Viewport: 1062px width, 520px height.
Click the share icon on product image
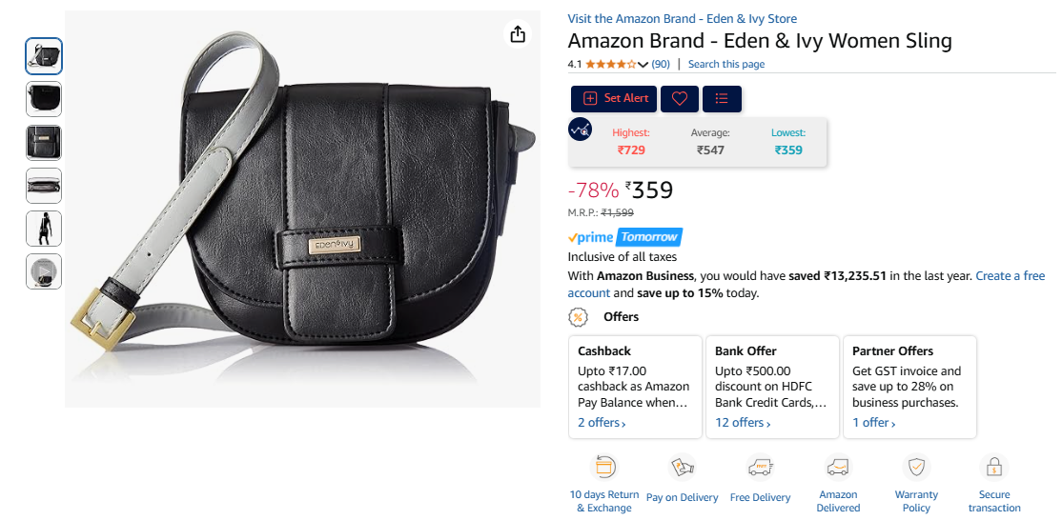(x=518, y=34)
